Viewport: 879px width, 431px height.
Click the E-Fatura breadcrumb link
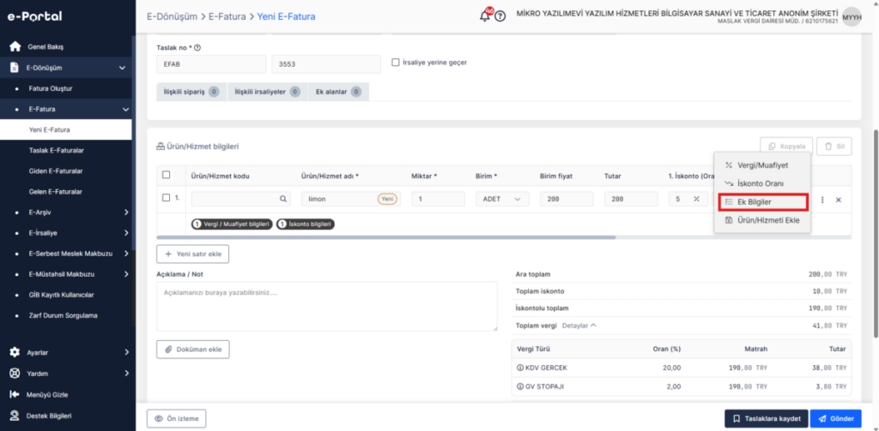[x=227, y=17]
